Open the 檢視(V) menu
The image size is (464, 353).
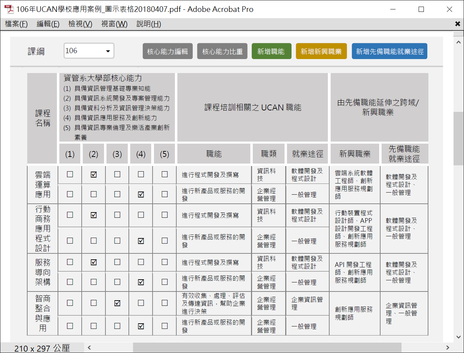tap(80, 24)
